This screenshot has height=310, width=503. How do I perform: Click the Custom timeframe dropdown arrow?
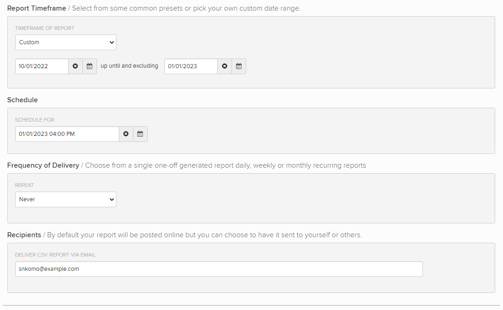pyautogui.click(x=111, y=42)
